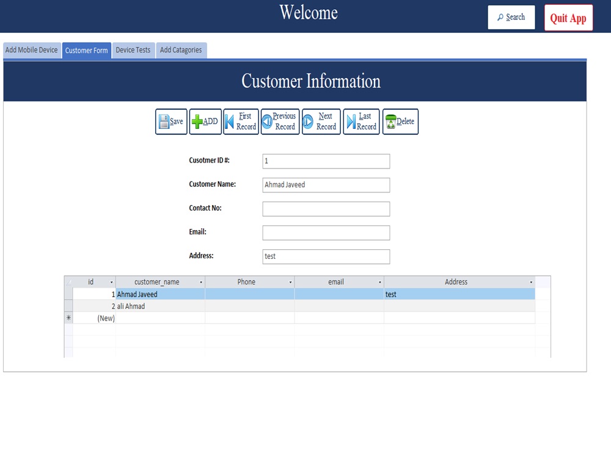The height and width of the screenshot is (458, 611).
Task: Click the Delete recycle bin icon
Action: [390, 122]
